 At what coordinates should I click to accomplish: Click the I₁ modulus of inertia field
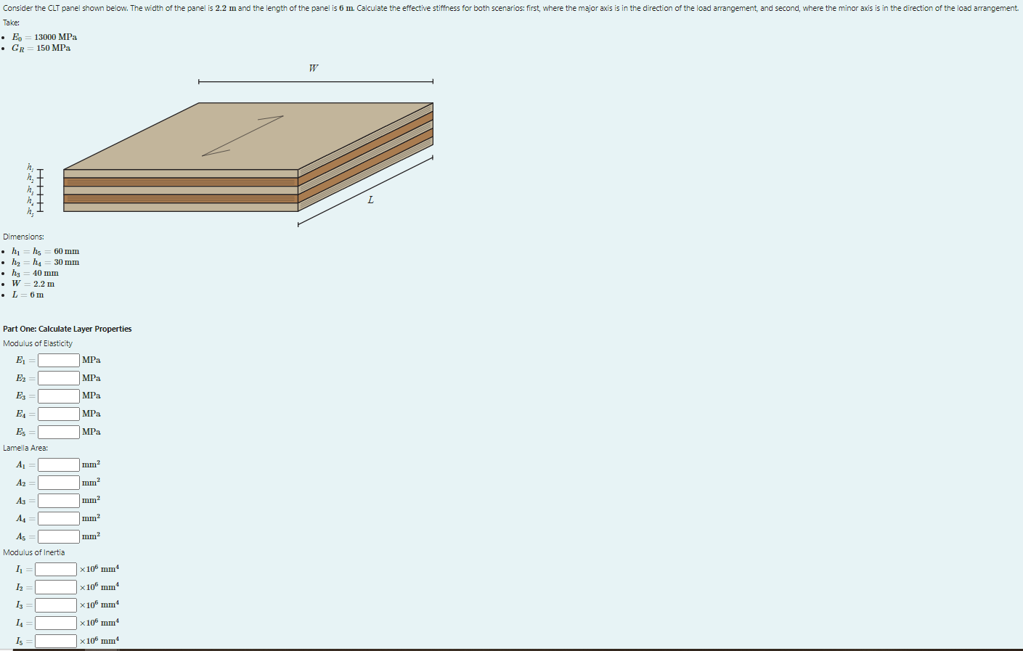click(54, 569)
